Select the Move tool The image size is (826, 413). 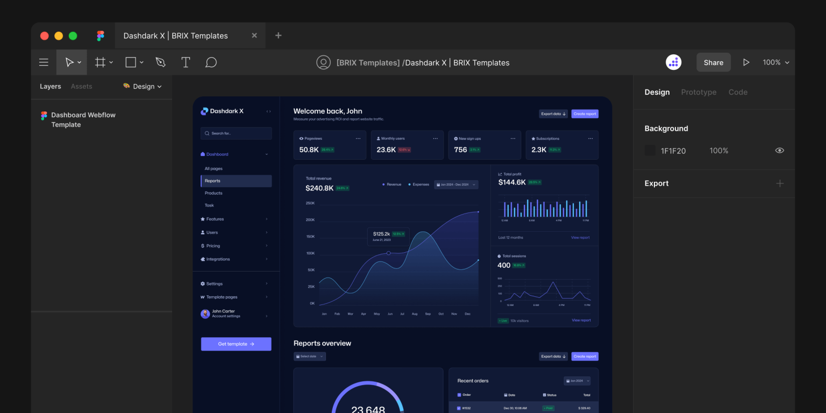[69, 62]
